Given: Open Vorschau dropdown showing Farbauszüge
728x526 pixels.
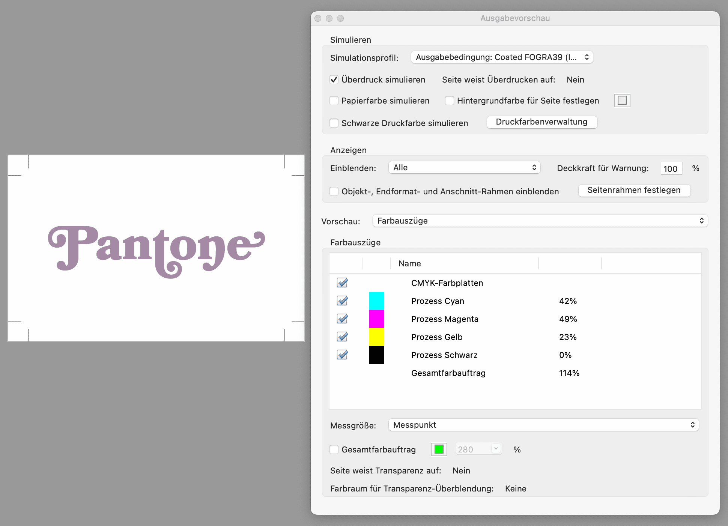Looking at the screenshot, I should (540, 221).
